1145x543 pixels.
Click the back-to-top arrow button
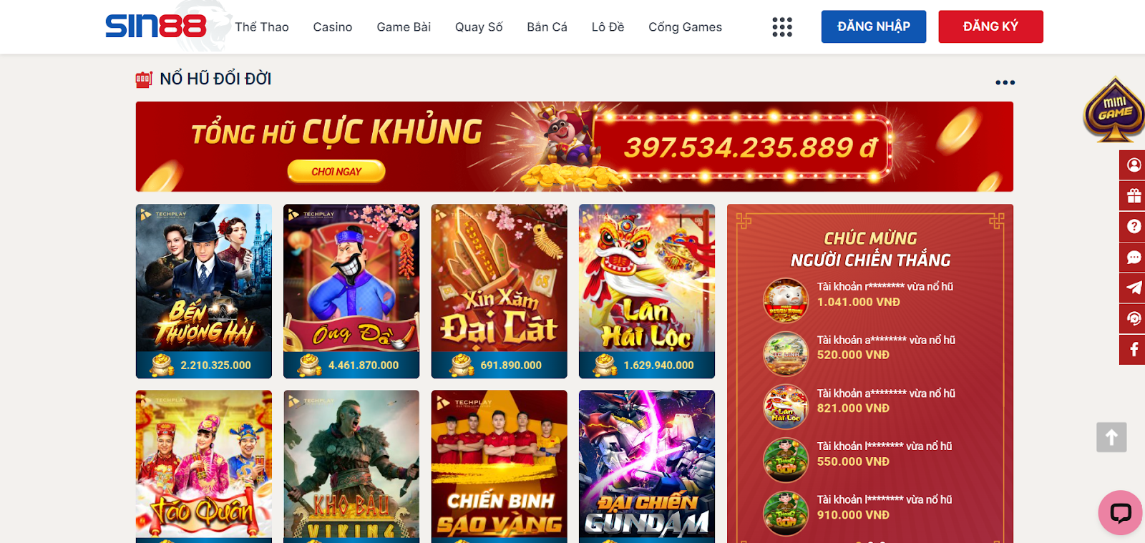point(1111,437)
